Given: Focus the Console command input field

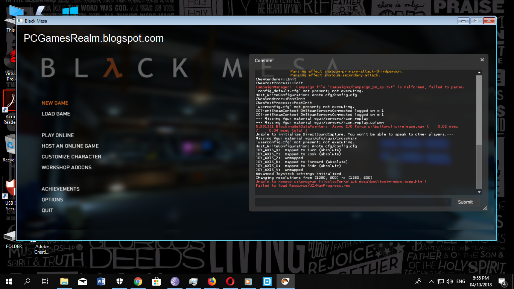Looking at the screenshot, I should [x=353, y=202].
